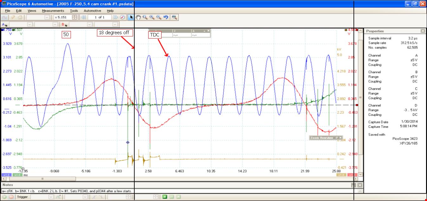Click the Zoom Overview pin icon
Image resolution: width=427 pixels, height=201 pixels.
click(x=337, y=138)
